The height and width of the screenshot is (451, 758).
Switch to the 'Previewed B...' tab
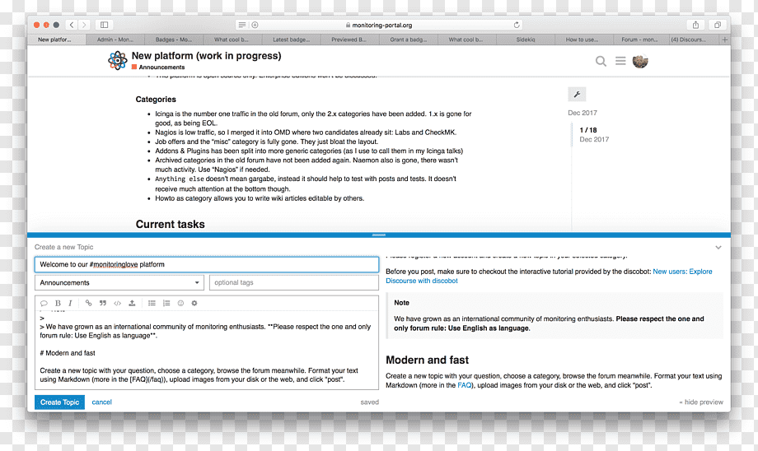[349, 40]
